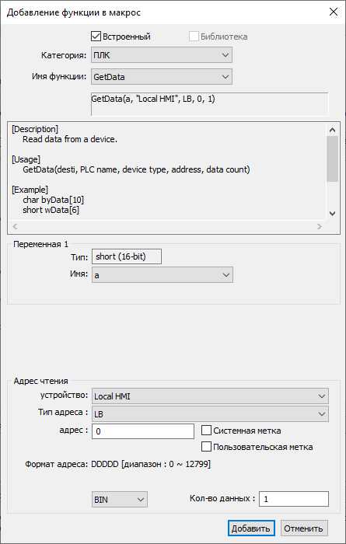Click the horizontal scrollbar right arrow
346x544 pixels.
319,227
